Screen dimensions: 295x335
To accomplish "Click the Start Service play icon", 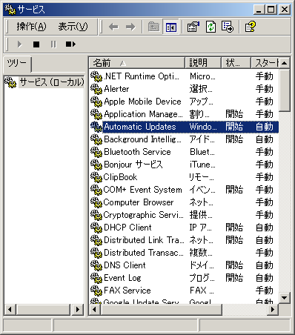I will pos(19,44).
